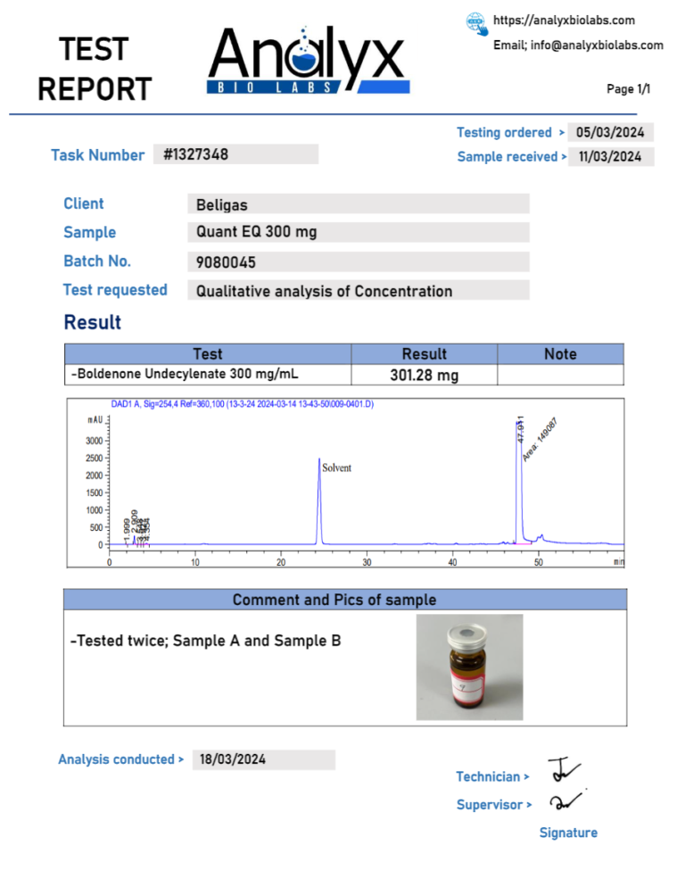The image size is (685, 887).
Task: Click the 47.911 retention time peak label
Action: click(x=521, y=429)
